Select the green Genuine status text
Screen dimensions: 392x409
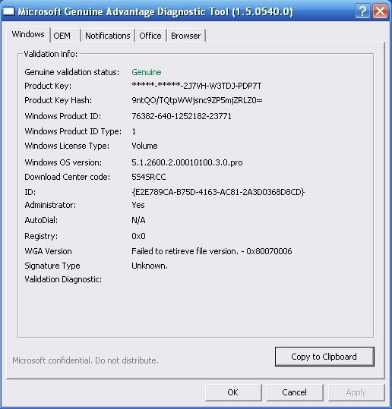tap(147, 72)
